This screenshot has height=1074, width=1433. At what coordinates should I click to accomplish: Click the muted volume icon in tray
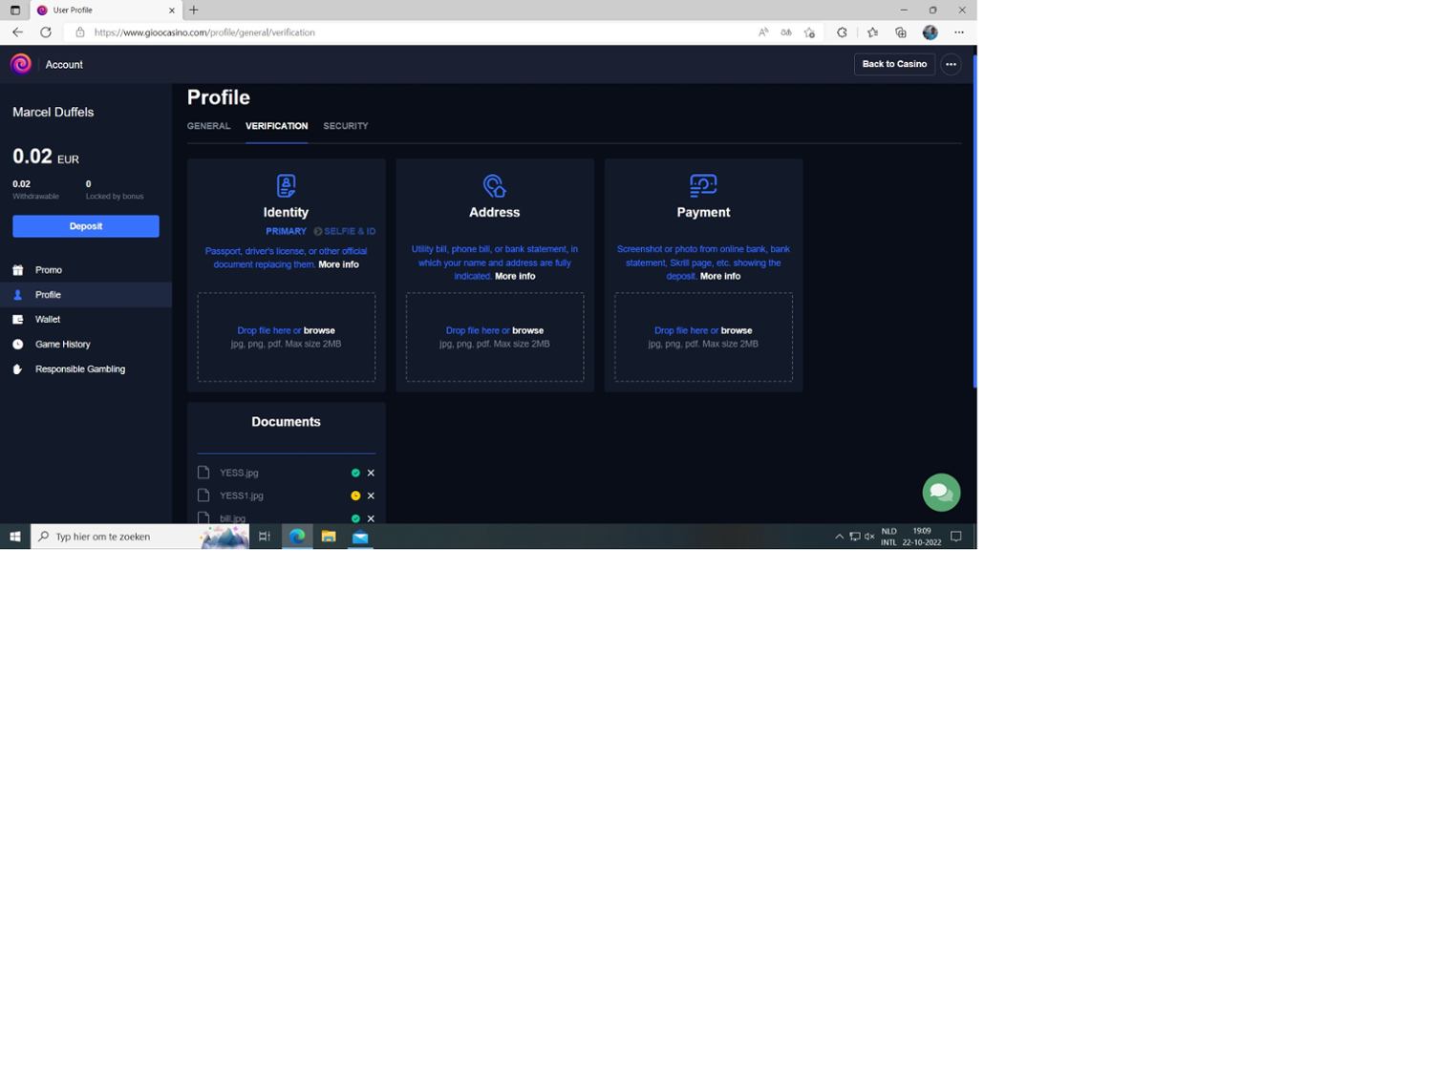coord(869,537)
